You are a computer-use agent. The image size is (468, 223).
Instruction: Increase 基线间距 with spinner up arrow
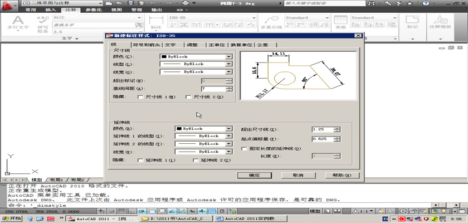pos(229,88)
